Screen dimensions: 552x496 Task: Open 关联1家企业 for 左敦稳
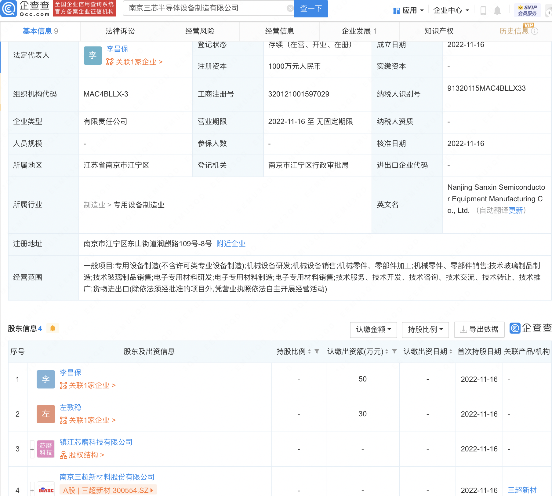click(x=88, y=420)
